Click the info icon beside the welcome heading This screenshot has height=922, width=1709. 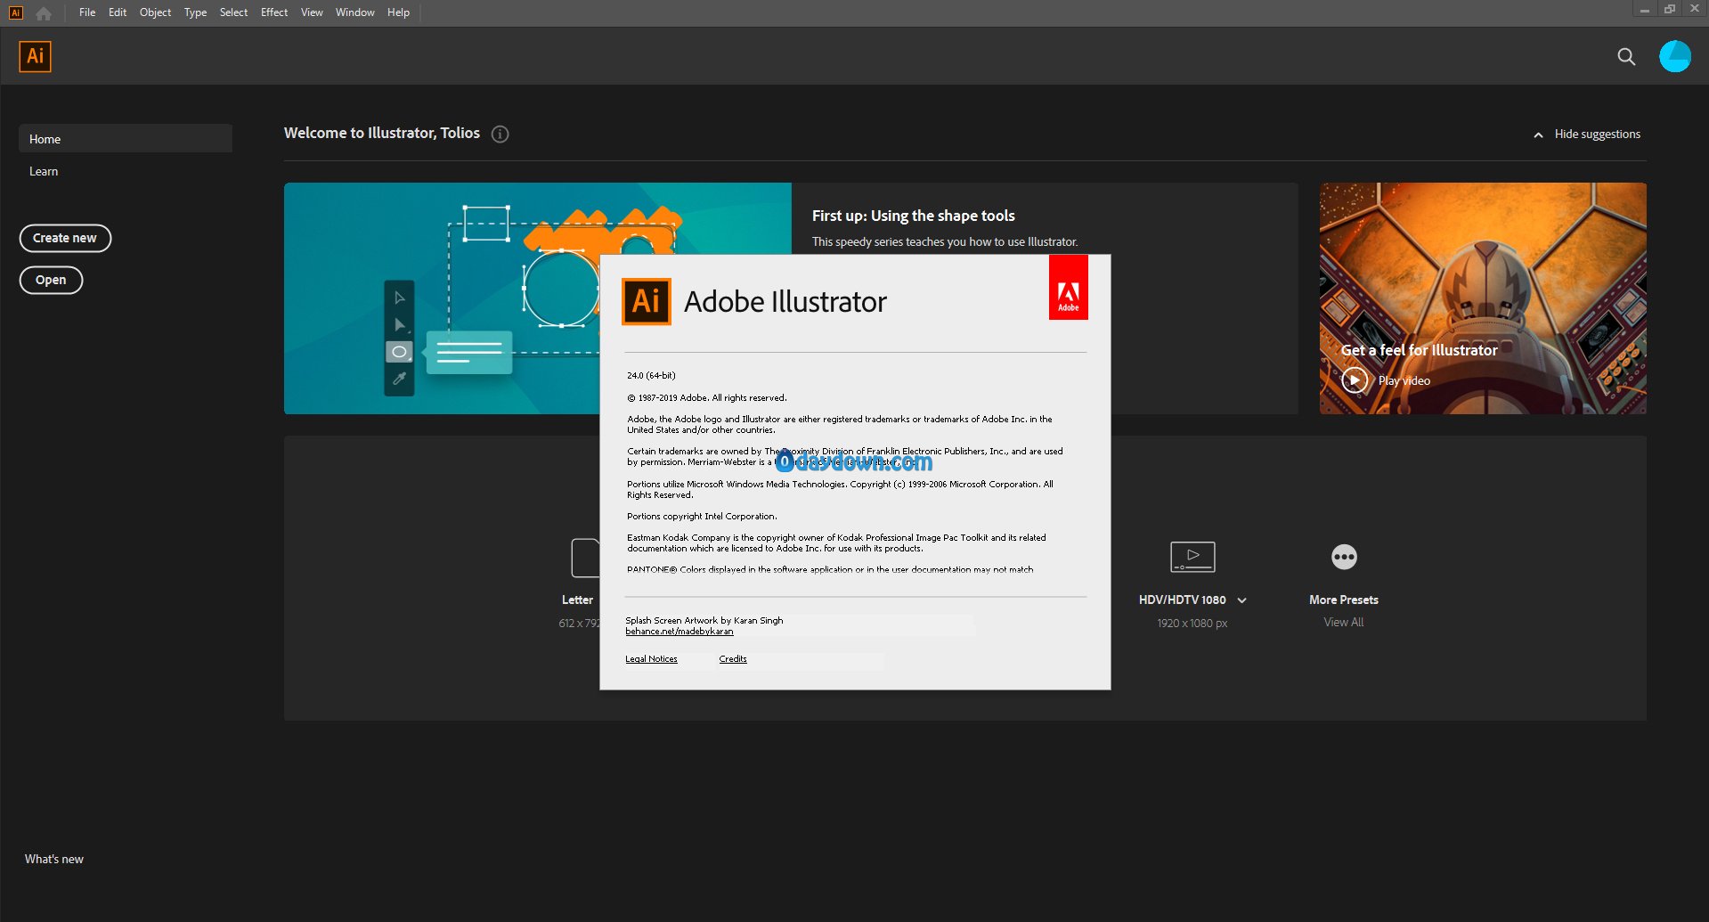(x=500, y=135)
